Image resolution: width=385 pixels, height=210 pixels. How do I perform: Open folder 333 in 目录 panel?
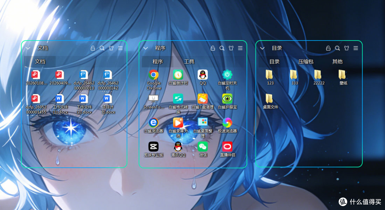point(294,75)
